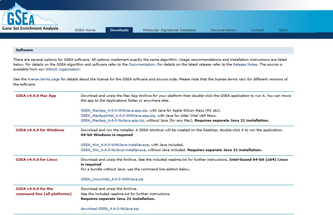Select the Downloads tab
333x215 pixels.
tap(119, 30)
